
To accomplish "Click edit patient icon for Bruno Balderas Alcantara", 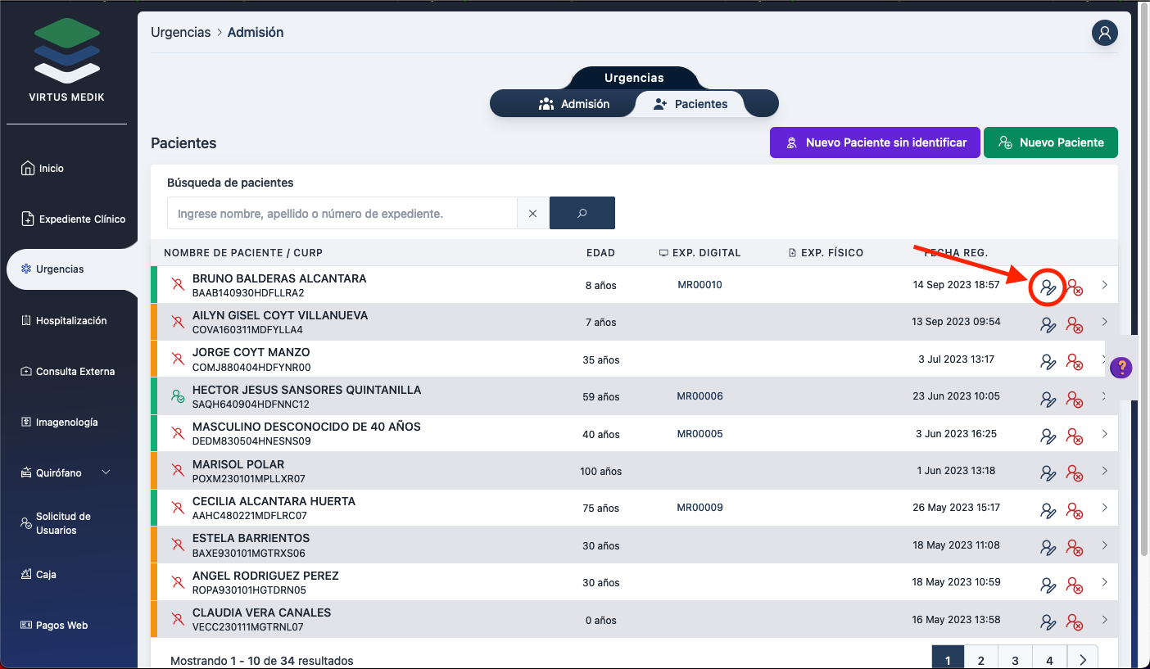I will tap(1048, 287).
